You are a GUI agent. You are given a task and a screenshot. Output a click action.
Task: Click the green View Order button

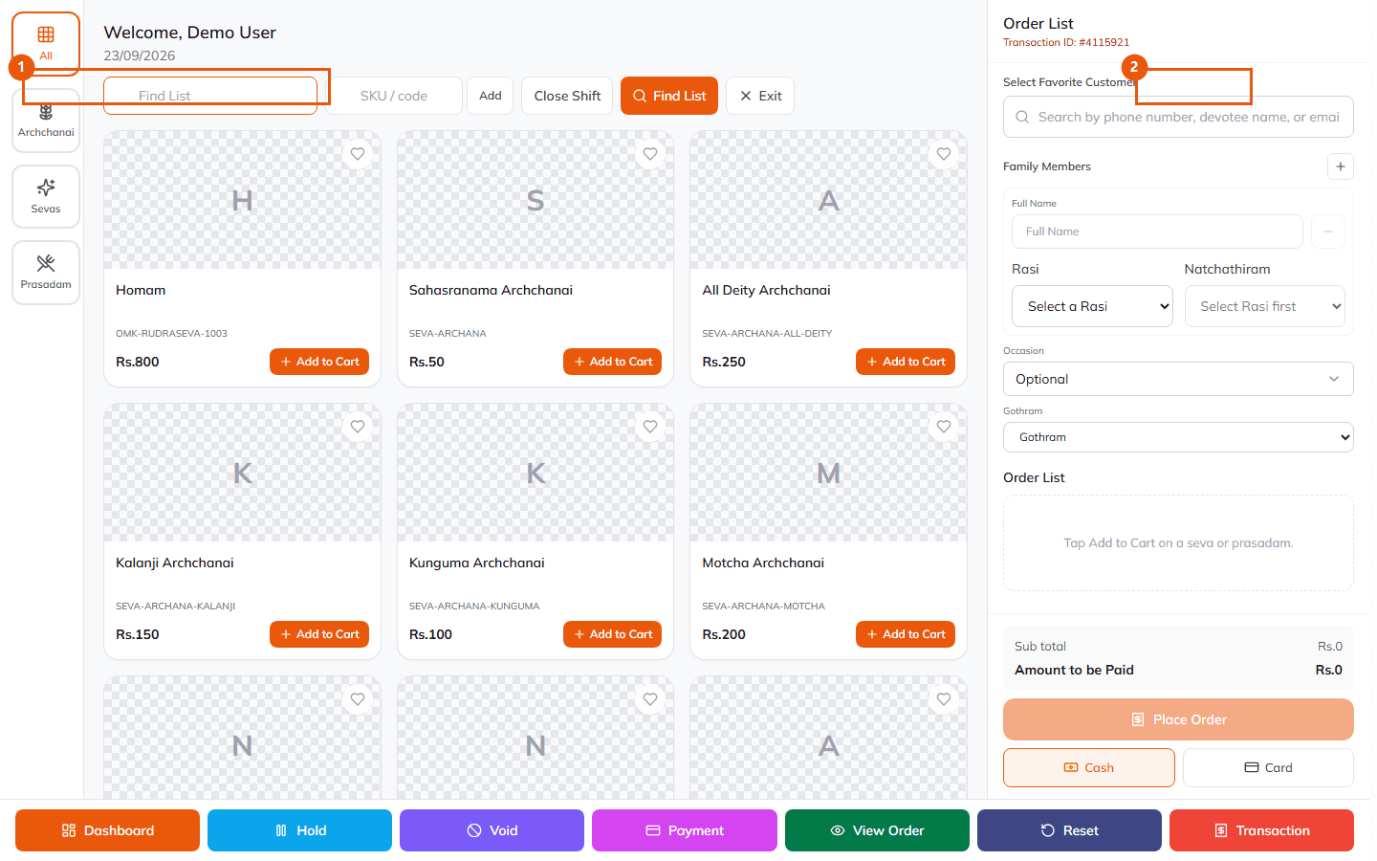(877, 830)
